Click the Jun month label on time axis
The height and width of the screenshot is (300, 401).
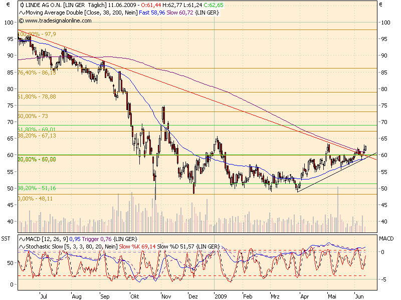coord(359,296)
